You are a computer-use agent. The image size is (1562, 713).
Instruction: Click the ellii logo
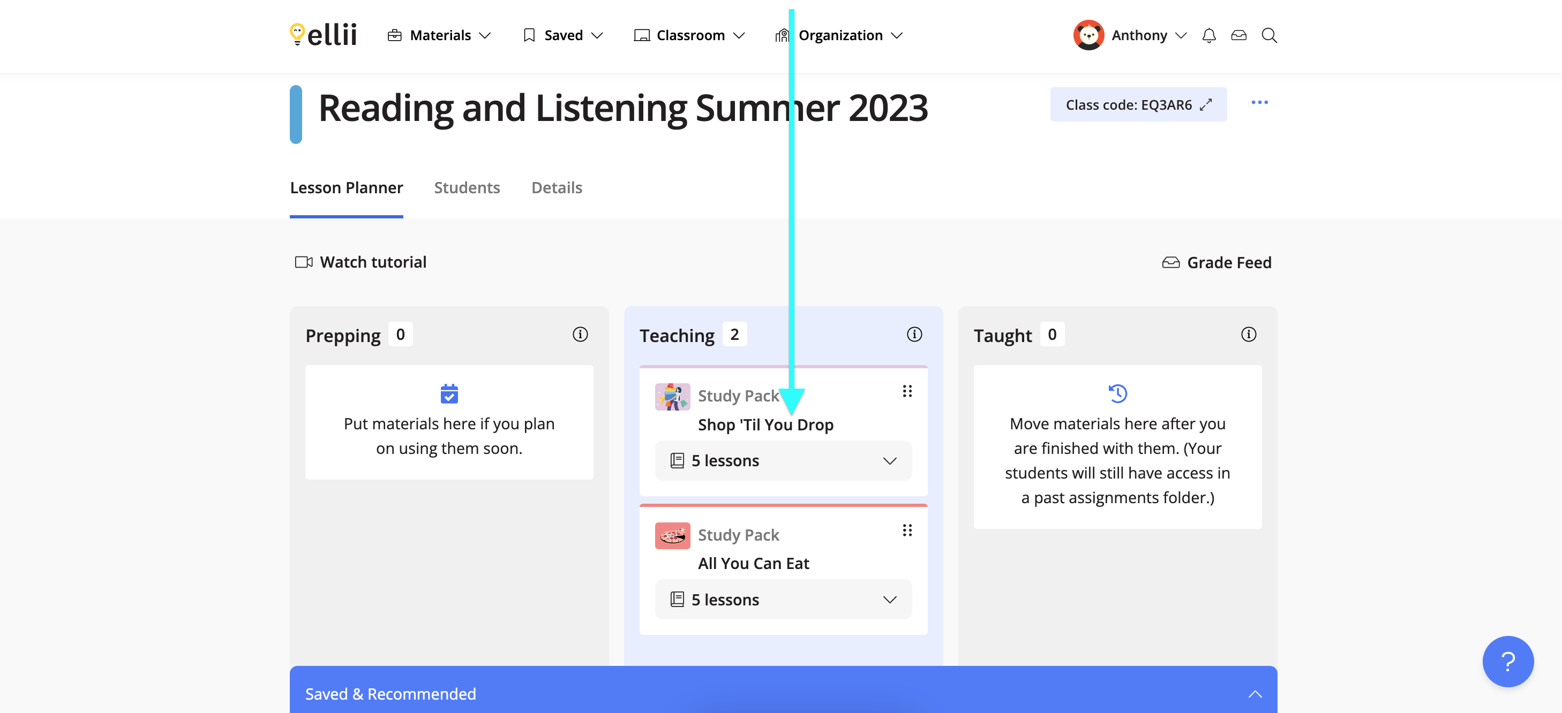pyautogui.click(x=323, y=35)
